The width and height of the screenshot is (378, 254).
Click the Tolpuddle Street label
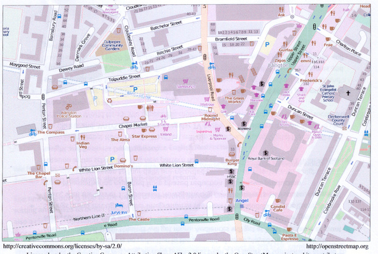[x=124, y=78]
